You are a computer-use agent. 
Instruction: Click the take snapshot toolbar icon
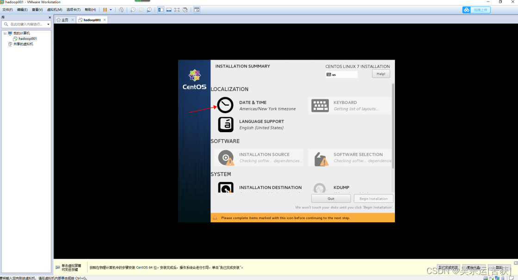pos(133,10)
